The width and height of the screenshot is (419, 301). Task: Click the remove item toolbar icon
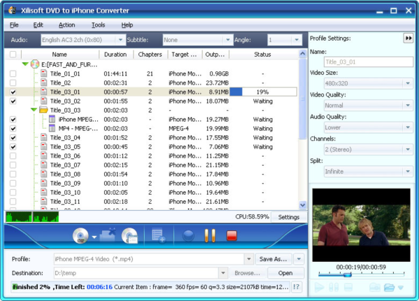(107, 236)
